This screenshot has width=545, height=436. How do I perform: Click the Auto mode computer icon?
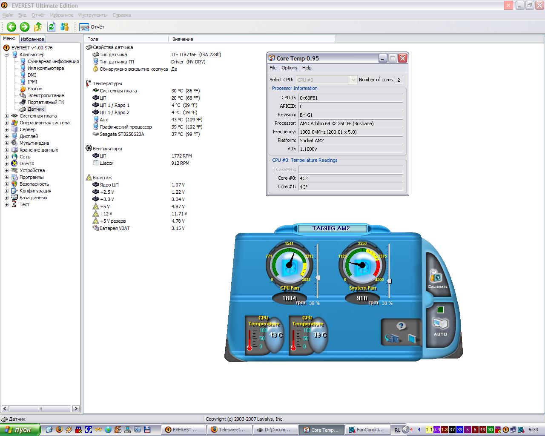(x=440, y=324)
